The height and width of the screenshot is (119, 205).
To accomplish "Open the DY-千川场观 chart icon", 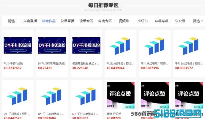I will coord(17,96).
